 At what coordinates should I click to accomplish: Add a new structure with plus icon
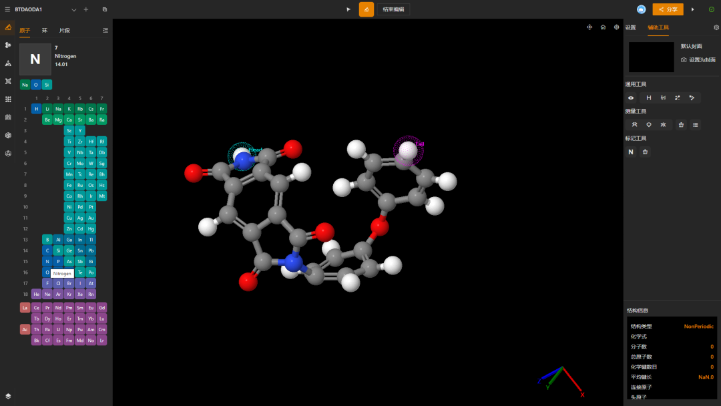[x=86, y=9]
